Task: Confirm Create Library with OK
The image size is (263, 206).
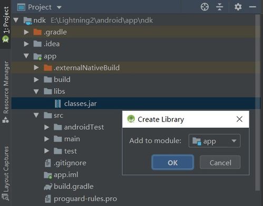Action: [173, 162]
